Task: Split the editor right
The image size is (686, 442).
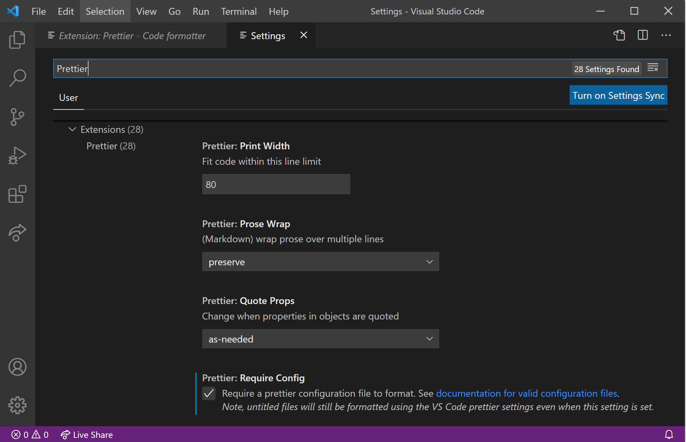Action: 642,35
